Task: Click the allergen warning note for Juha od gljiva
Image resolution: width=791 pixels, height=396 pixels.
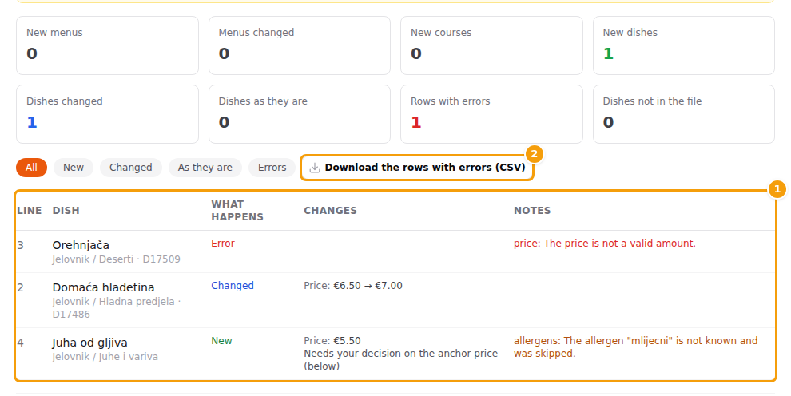Action: coord(636,347)
